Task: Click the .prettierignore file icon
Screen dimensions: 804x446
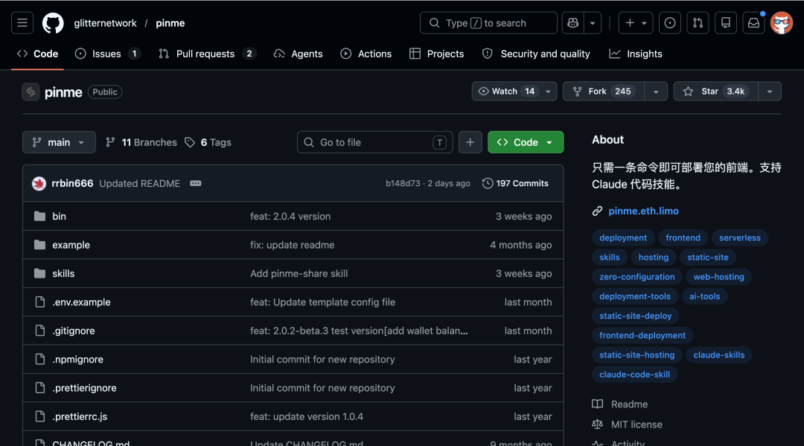Action: click(x=40, y=388)
